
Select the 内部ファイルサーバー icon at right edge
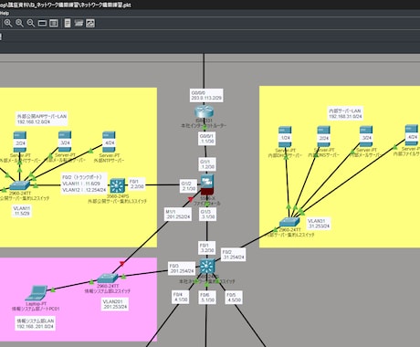coord(412,135)
